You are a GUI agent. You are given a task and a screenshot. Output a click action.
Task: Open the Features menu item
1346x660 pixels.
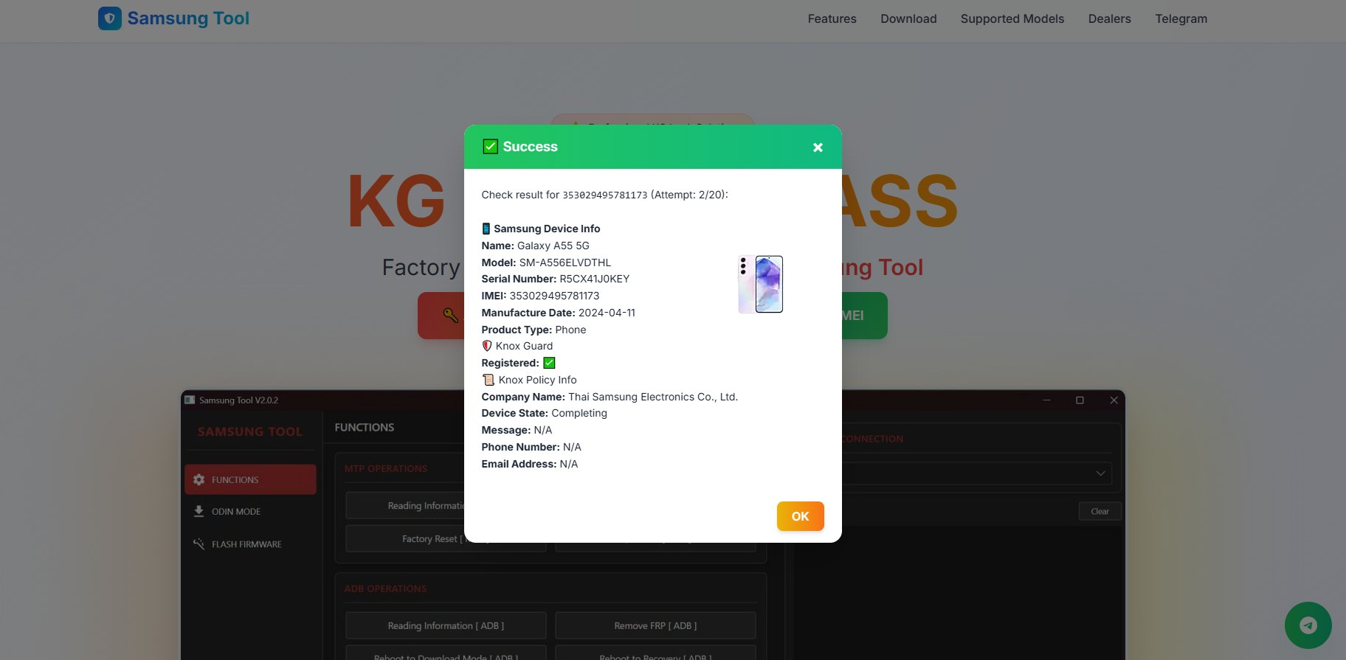point(832,19)
